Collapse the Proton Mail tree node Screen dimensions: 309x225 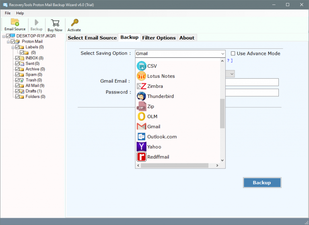[x=8, y=42]
